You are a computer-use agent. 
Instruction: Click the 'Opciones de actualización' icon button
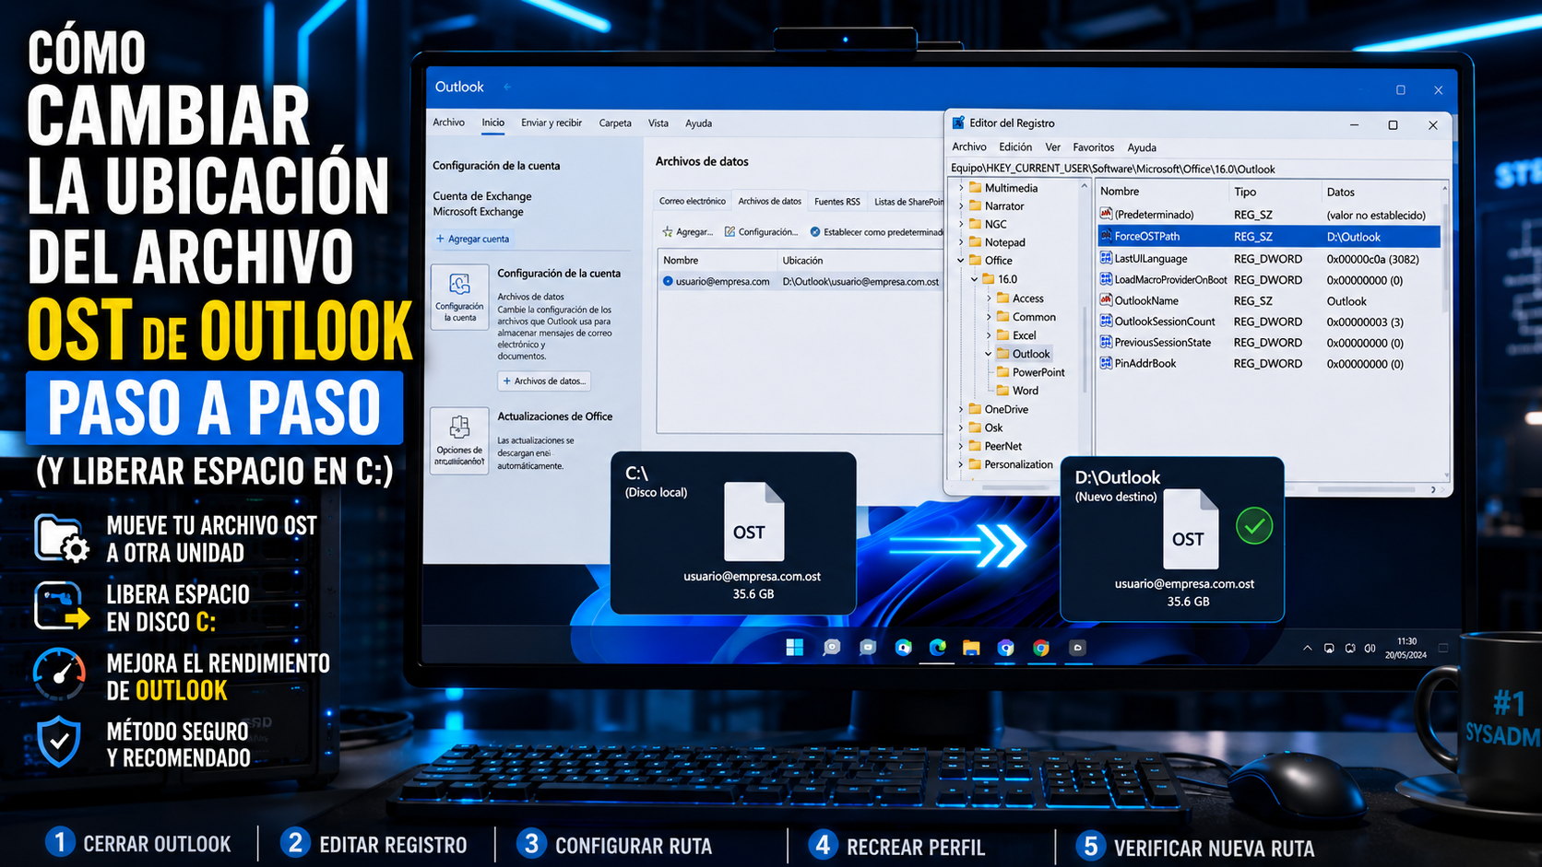(459, 440)
